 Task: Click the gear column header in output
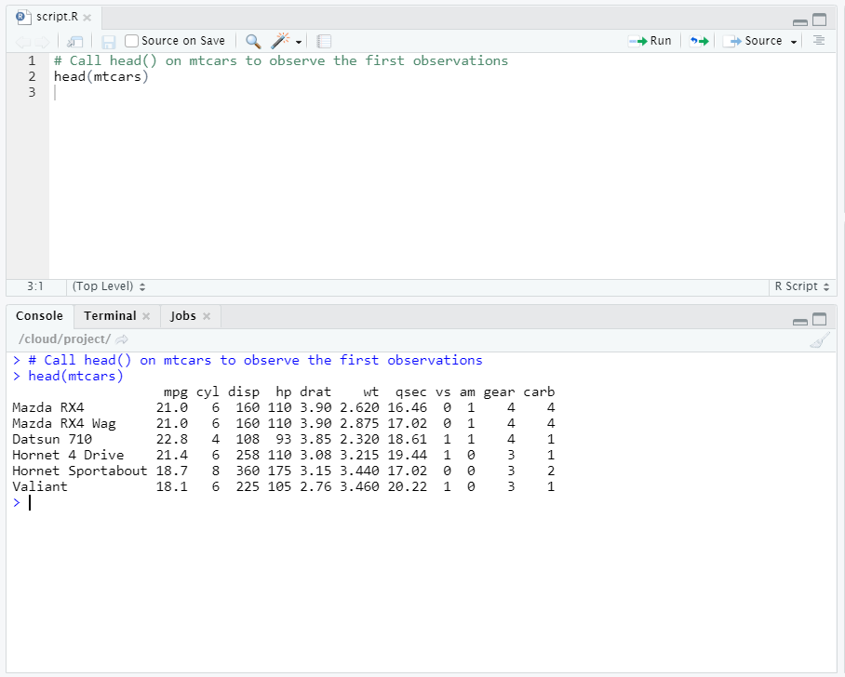coord(499,392)
